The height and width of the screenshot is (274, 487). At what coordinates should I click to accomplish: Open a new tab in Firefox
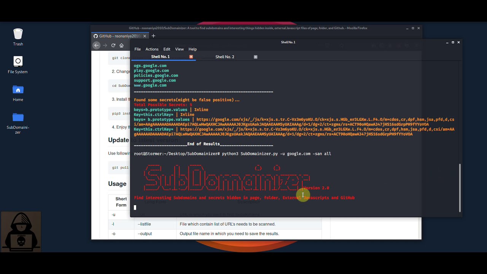click(x=153, y=36)
